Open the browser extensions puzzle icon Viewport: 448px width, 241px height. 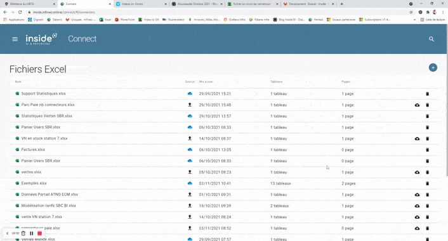[x=428, y=12]
